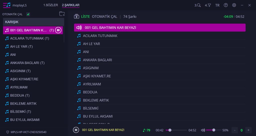The height and width of the screenshot is (136, 256).
Task: Expand the KARIŞIK playlist header
Action: (x=33, y=22)
